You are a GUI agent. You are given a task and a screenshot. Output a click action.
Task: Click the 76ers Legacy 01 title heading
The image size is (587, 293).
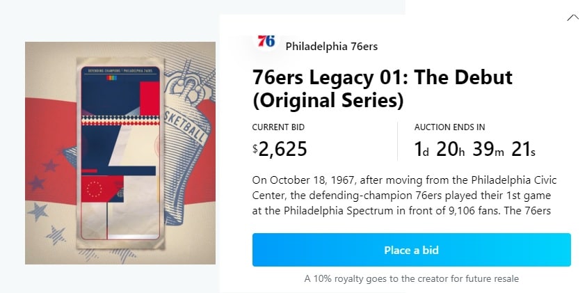pos(382,88)
